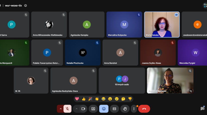Click the crop icon on Ewa Modrzejewska's tile
Image resolution: width=207 pixels, height=115 pixels.
[191, 91]
